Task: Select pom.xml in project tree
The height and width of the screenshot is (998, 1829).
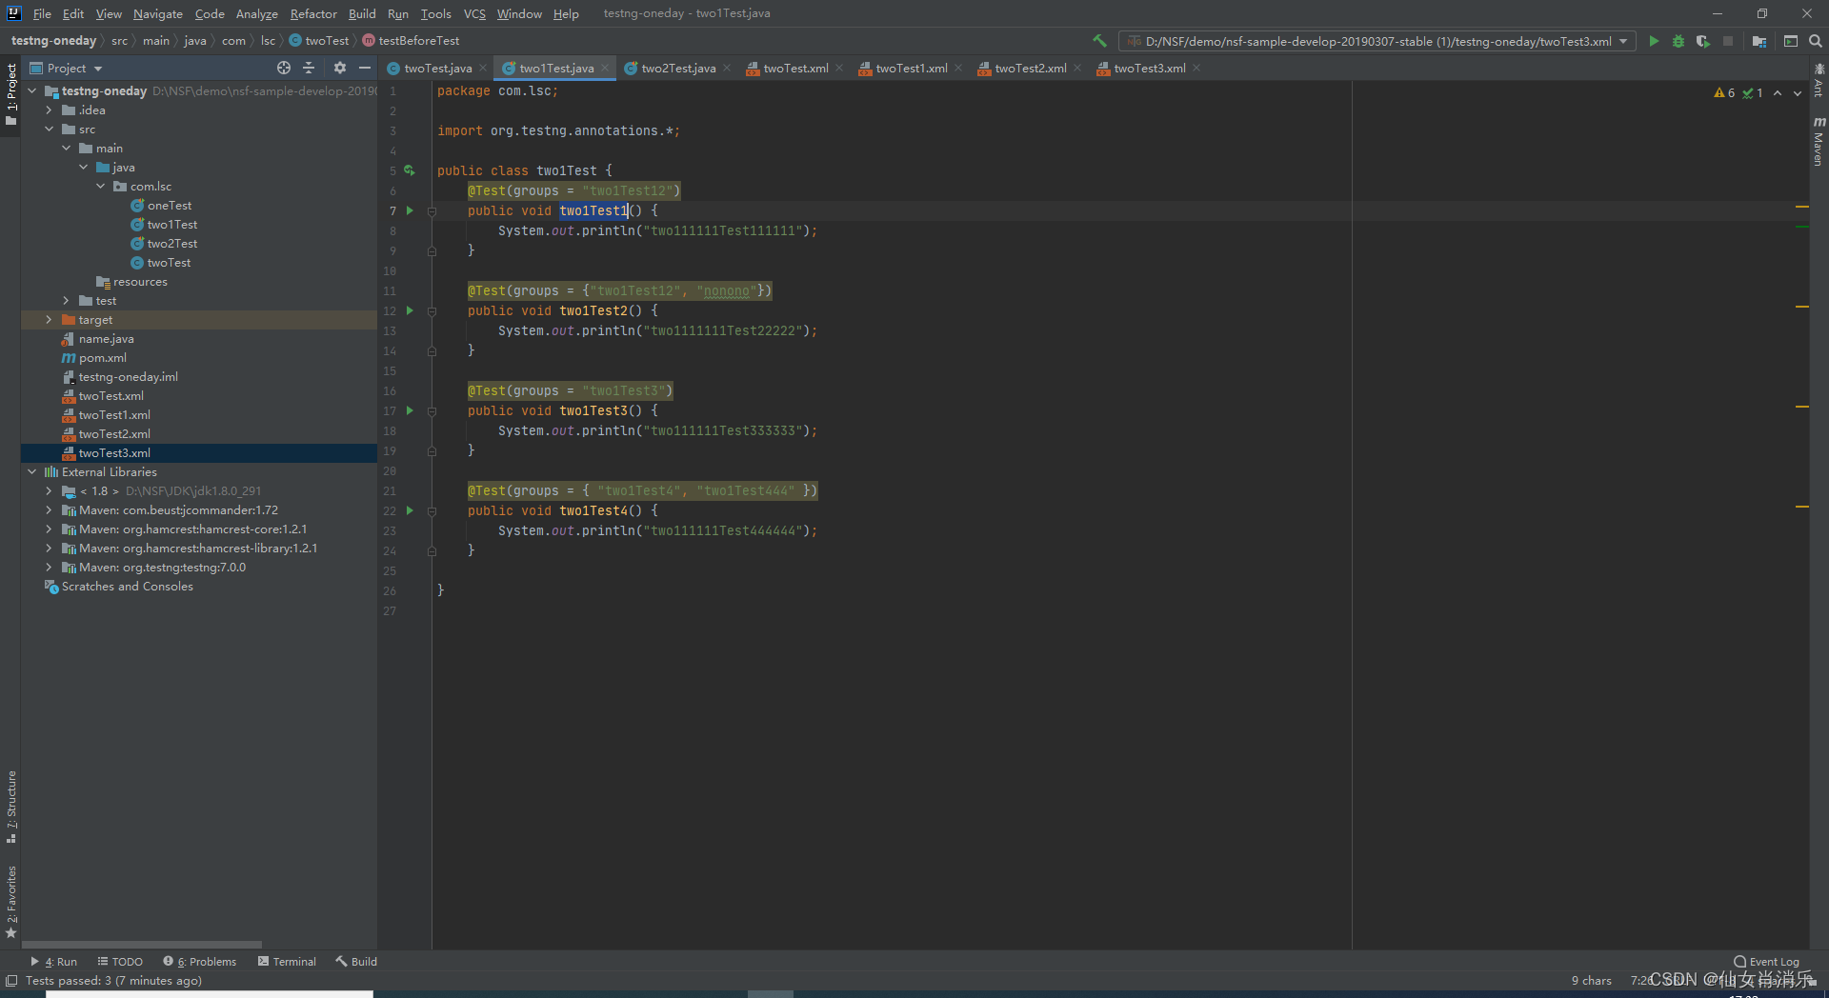Action: (102, 358)
